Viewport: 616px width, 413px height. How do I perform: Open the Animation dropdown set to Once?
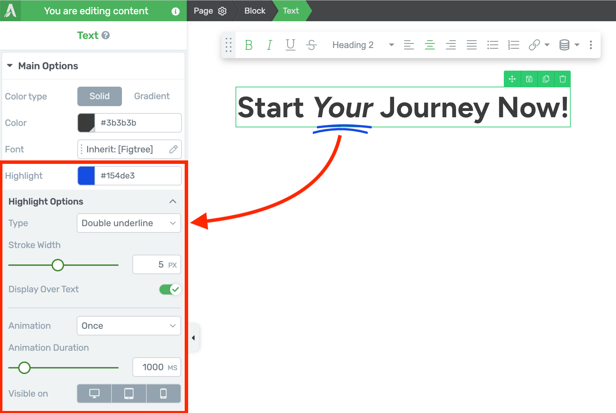pyautogui.click(x=129, y=326)
